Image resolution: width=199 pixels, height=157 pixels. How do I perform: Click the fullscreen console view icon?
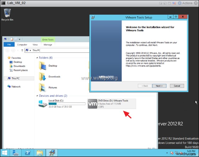click(x=169, y=3)
